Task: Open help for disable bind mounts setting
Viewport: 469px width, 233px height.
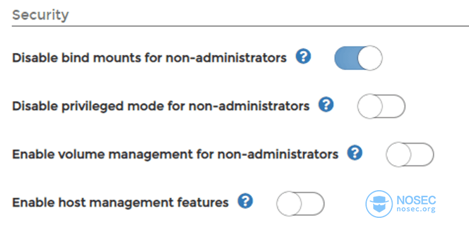Action: click(x=303, y=57)
